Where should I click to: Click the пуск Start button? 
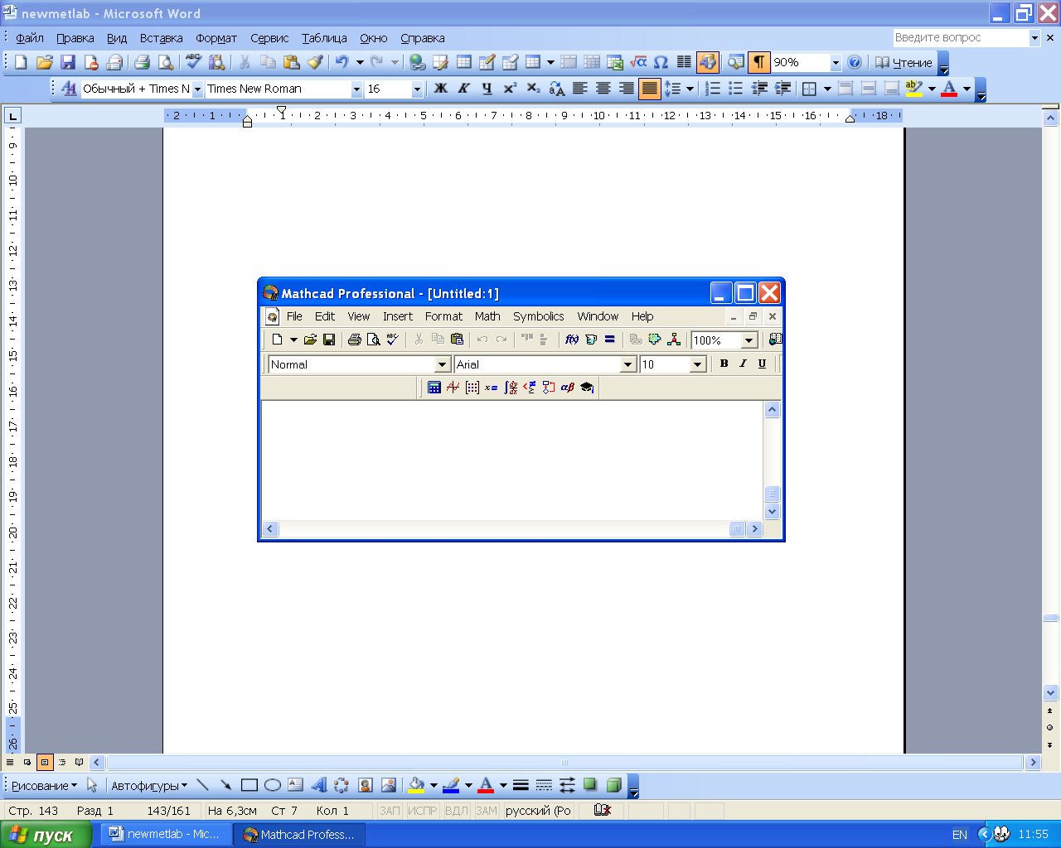click(x=46, y=835)
